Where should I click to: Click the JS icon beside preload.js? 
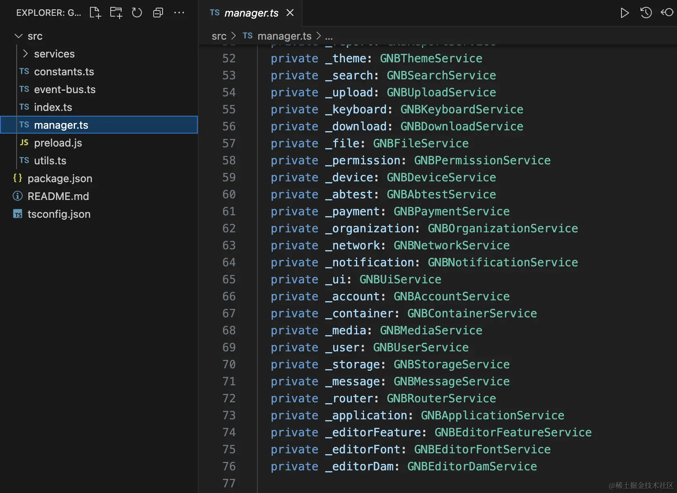click(24, 142)
